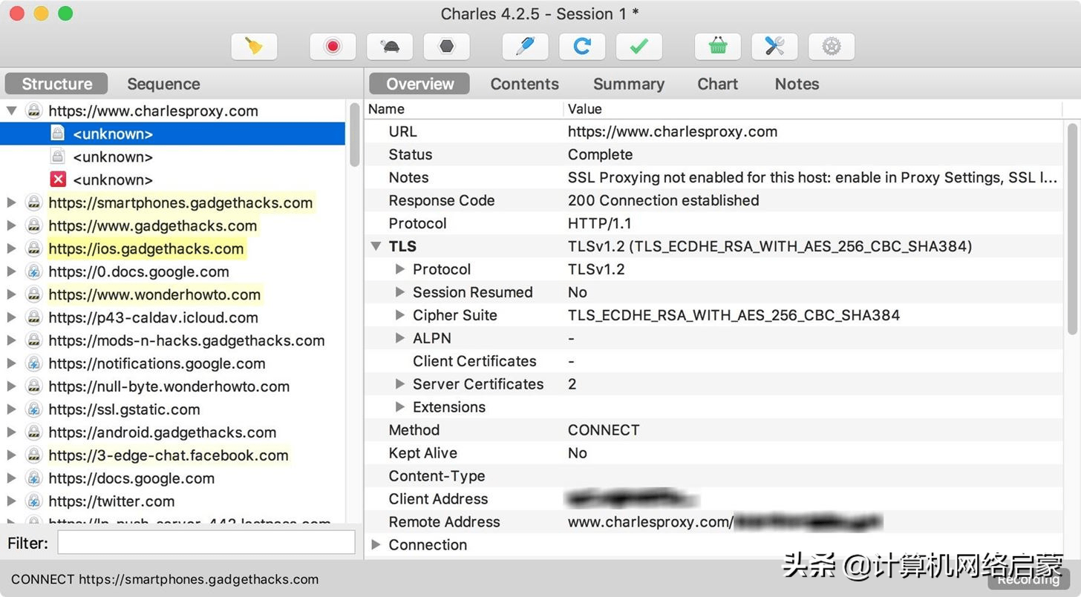Switch to the Structure view
This screenshot has height=597, width=1081.
click(x=56, y=84)
